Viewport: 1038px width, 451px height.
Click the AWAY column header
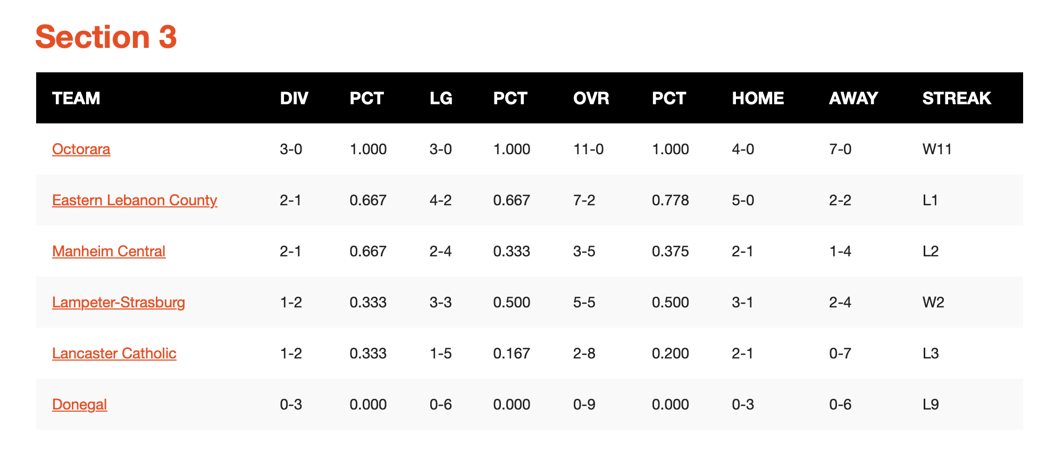853,98
